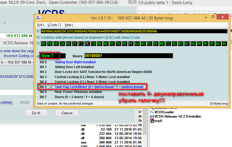Select byte cell C0
Screen dimensions: 232x147
coord(93,44)
